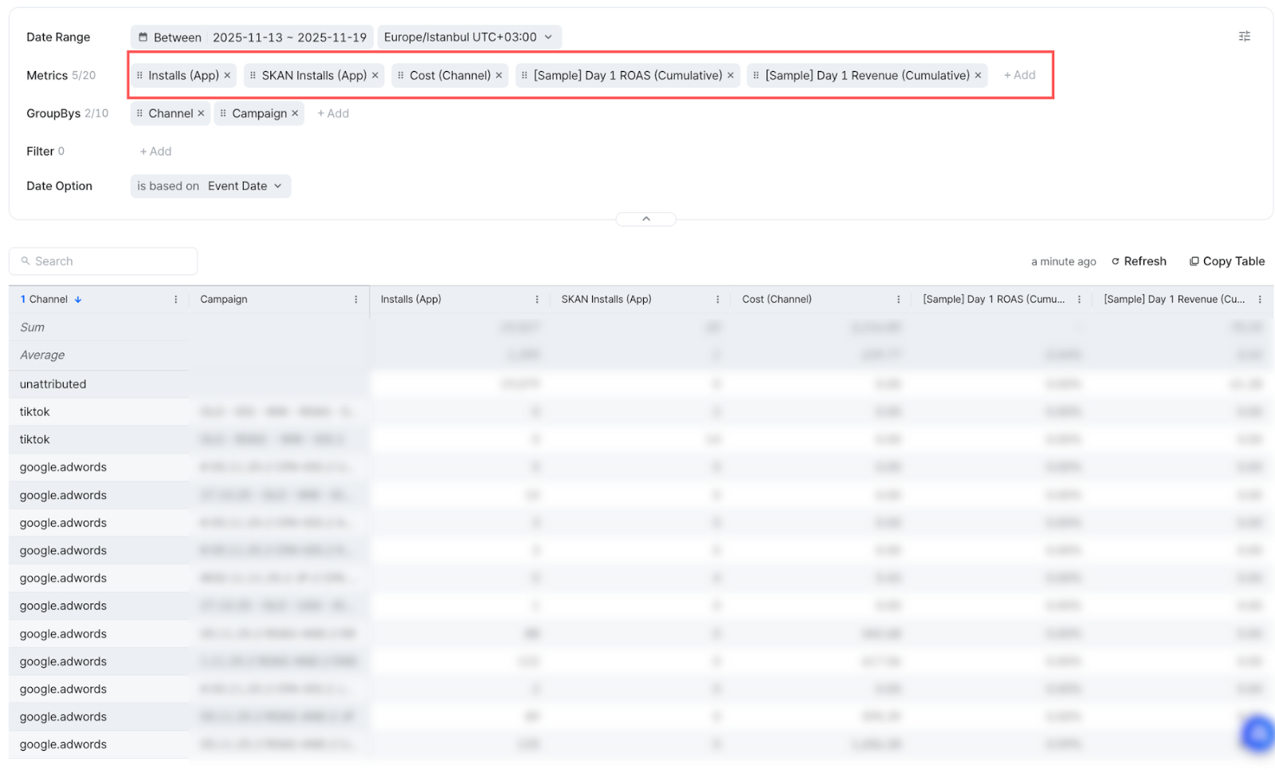Select the unattributed channel row

pos(53,384)
